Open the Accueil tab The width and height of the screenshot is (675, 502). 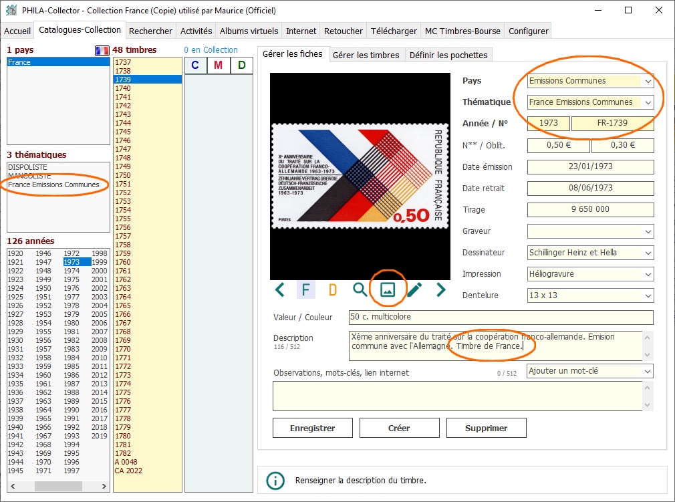click(17, 31)
